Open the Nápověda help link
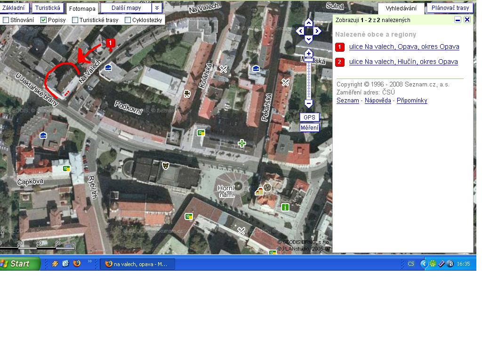 [378, 101]
